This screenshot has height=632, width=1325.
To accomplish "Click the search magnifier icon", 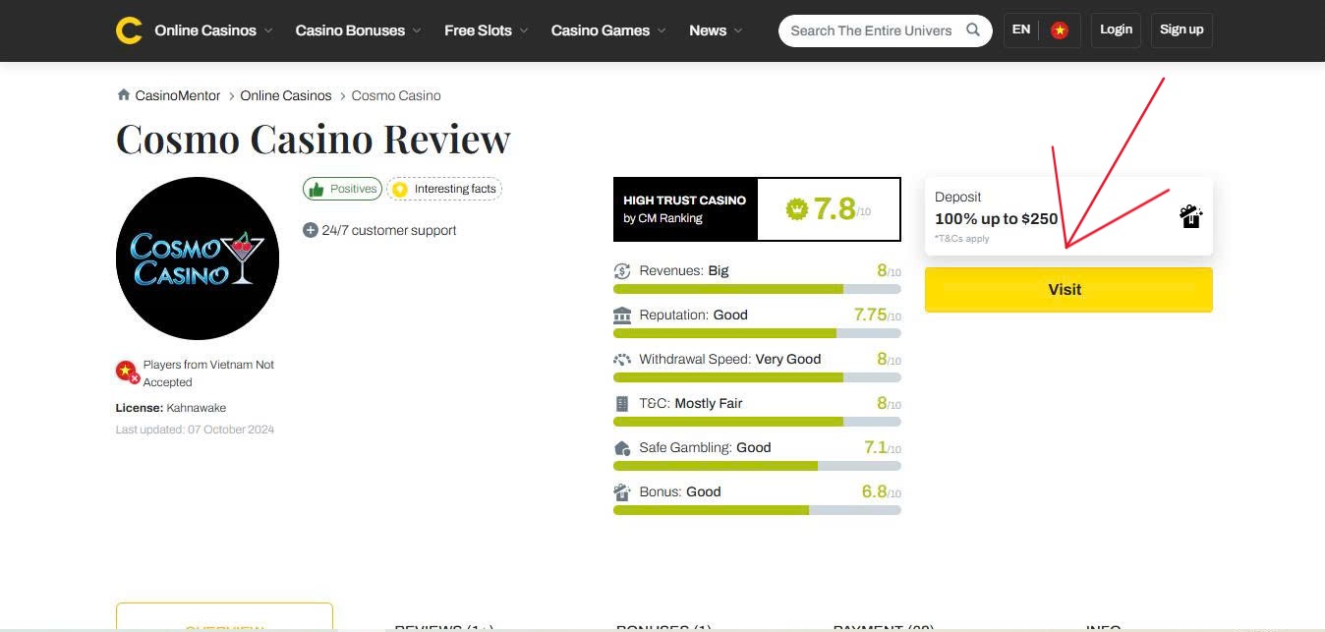I will coord(973,29).
